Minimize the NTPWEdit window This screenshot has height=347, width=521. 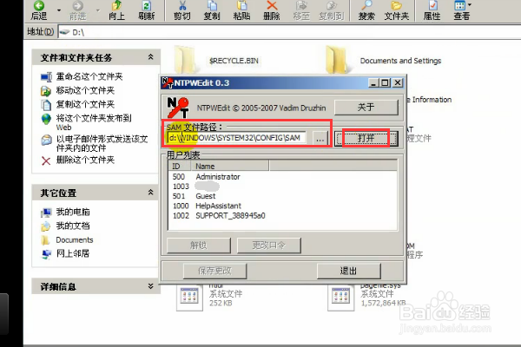click(x=373, y=83)
